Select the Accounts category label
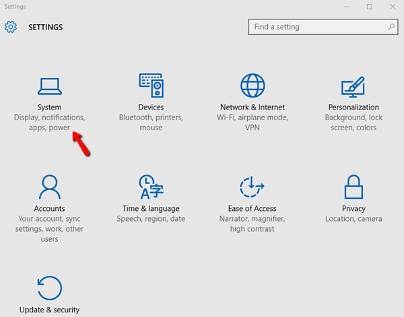The image size is (404, 317). (49, 208)
